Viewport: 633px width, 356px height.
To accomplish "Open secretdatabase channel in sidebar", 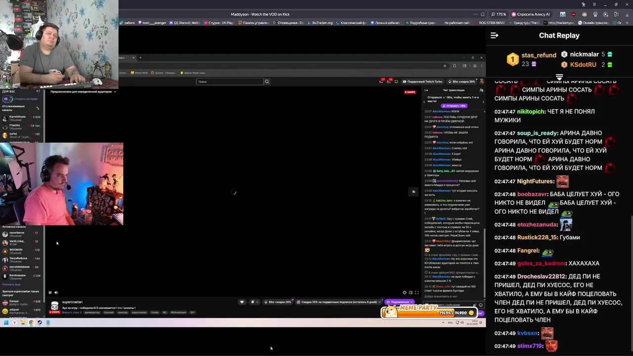I will click(x=21, y=267).
